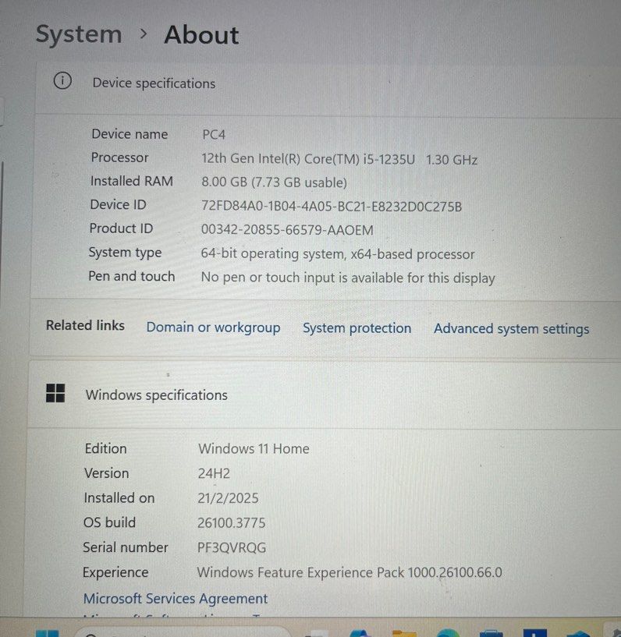Click the Serial number label
The image size is (621, 637).
point(126,547)
